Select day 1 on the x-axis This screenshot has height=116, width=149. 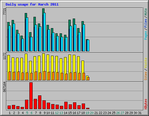coord(10,113)
